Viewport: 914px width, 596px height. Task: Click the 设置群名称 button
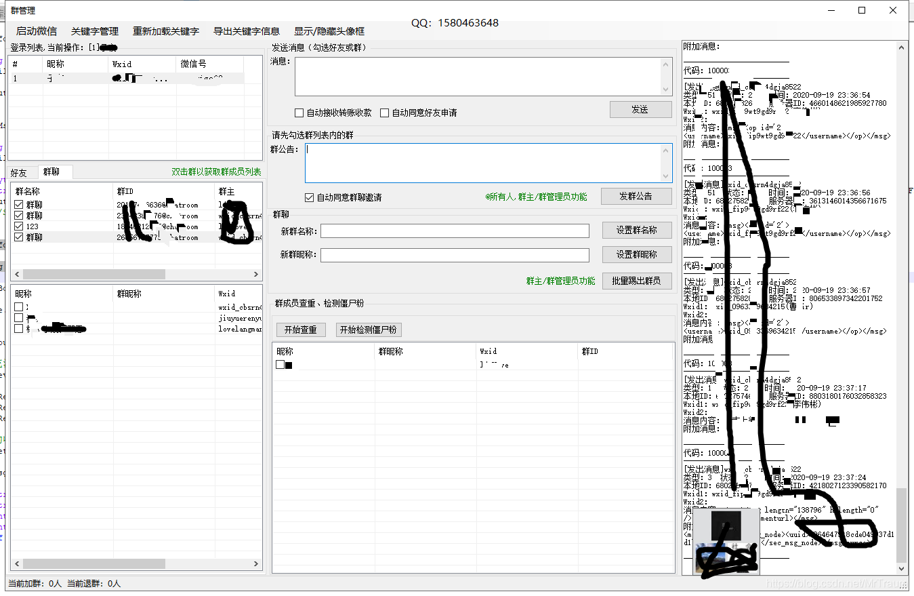[637, 230]
